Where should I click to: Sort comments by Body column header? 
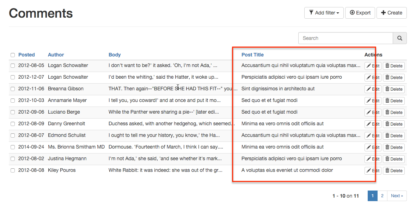[x=115, y=55]
